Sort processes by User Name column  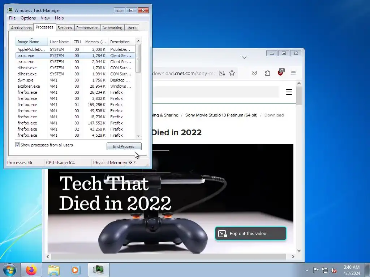(x=60, y=42)
